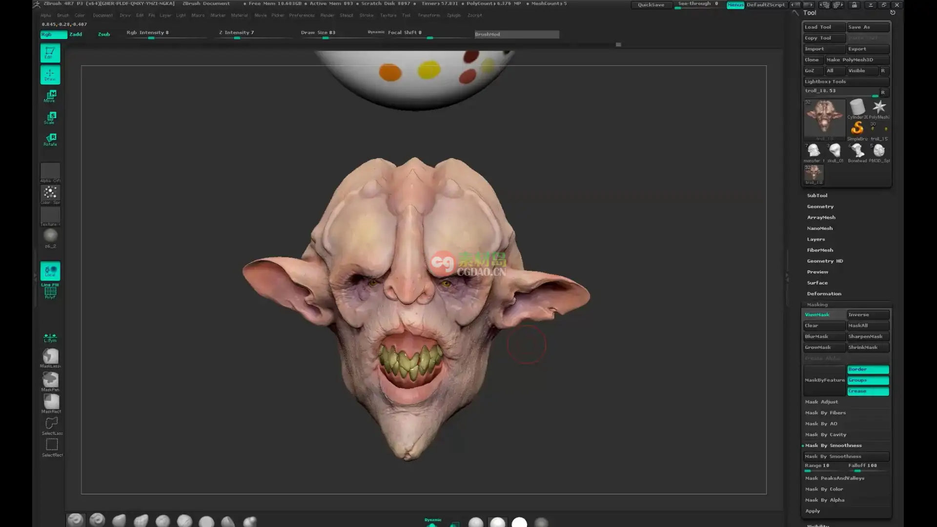Open the Brush menu
Viewport: 937px width, 527px height.
coord(63,15)
